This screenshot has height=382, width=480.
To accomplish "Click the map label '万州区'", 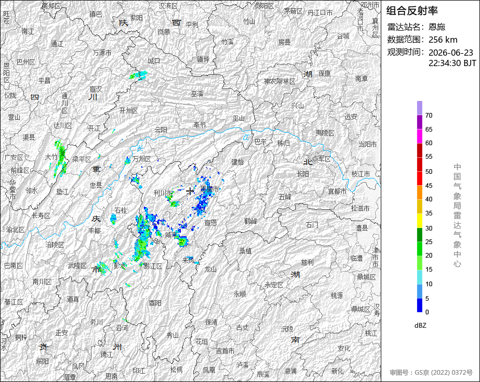I will 142,159.
